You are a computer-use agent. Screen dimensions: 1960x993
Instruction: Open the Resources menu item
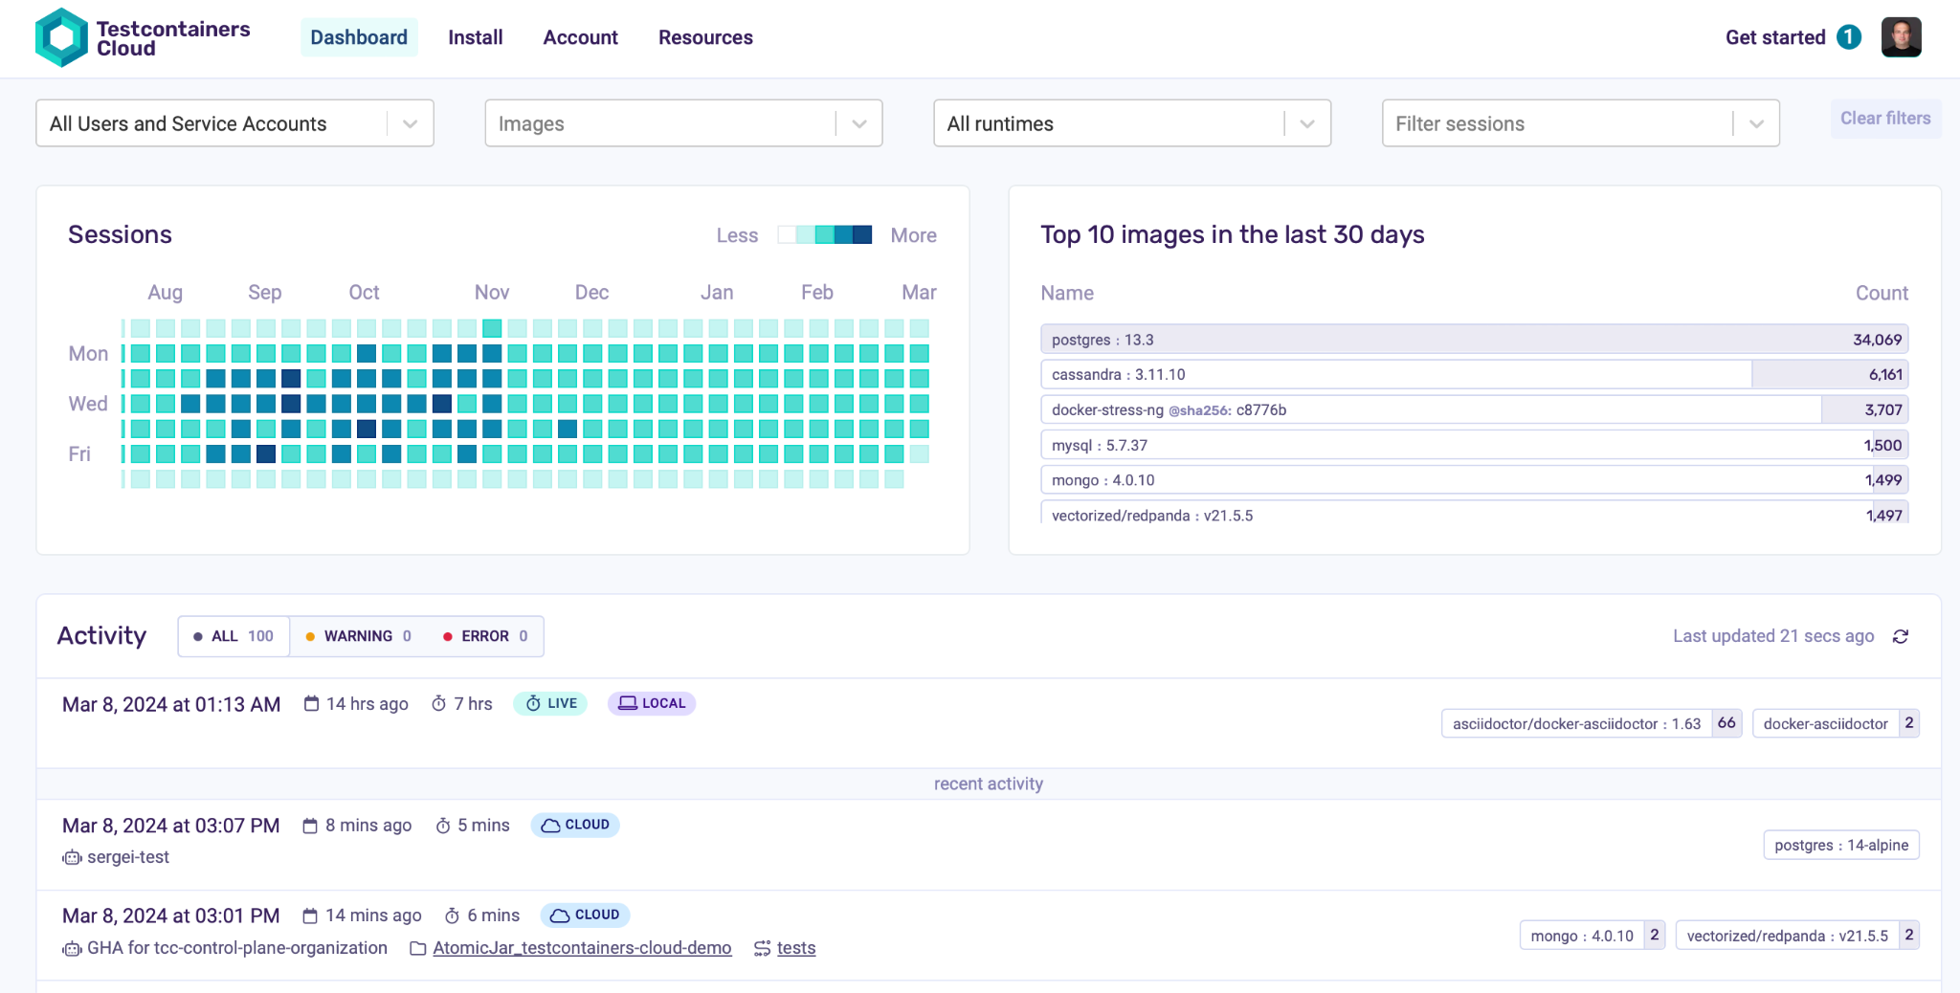click(705, 37)
